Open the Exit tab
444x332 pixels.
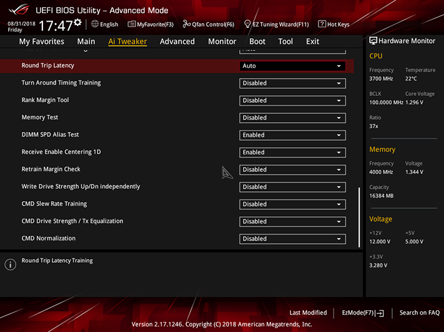coord(313,42)
